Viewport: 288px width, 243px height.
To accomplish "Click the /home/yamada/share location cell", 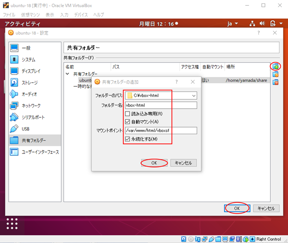I will click(x=246, y=80).
